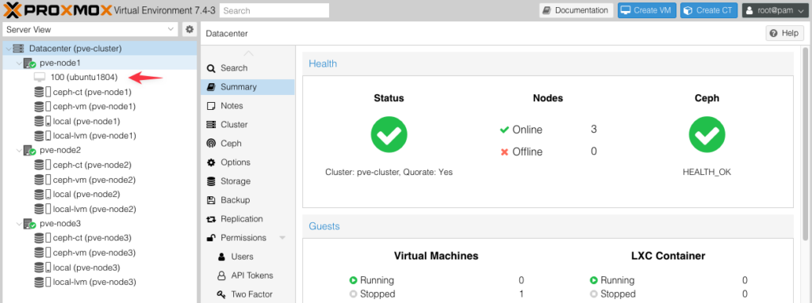Click the VM monitor icon for 100 (ubuntu1804)
The image size is (812, 303).
tap(40, 78)
